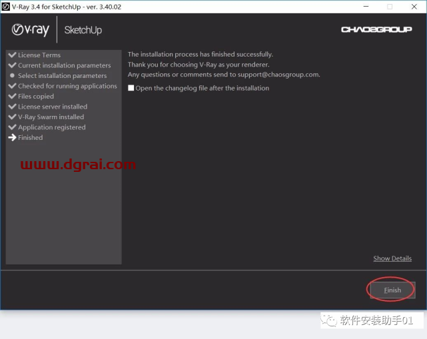
Task: Enable Open the changelog file checkbox
Action: point(131,88)
